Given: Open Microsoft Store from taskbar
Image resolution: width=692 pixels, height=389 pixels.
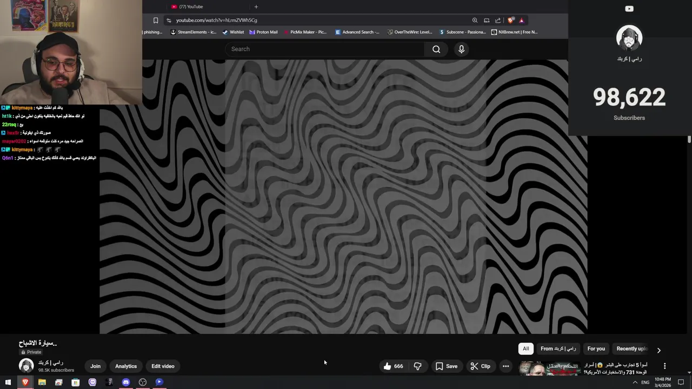Looking at the screenshot, I should (76, 382).
